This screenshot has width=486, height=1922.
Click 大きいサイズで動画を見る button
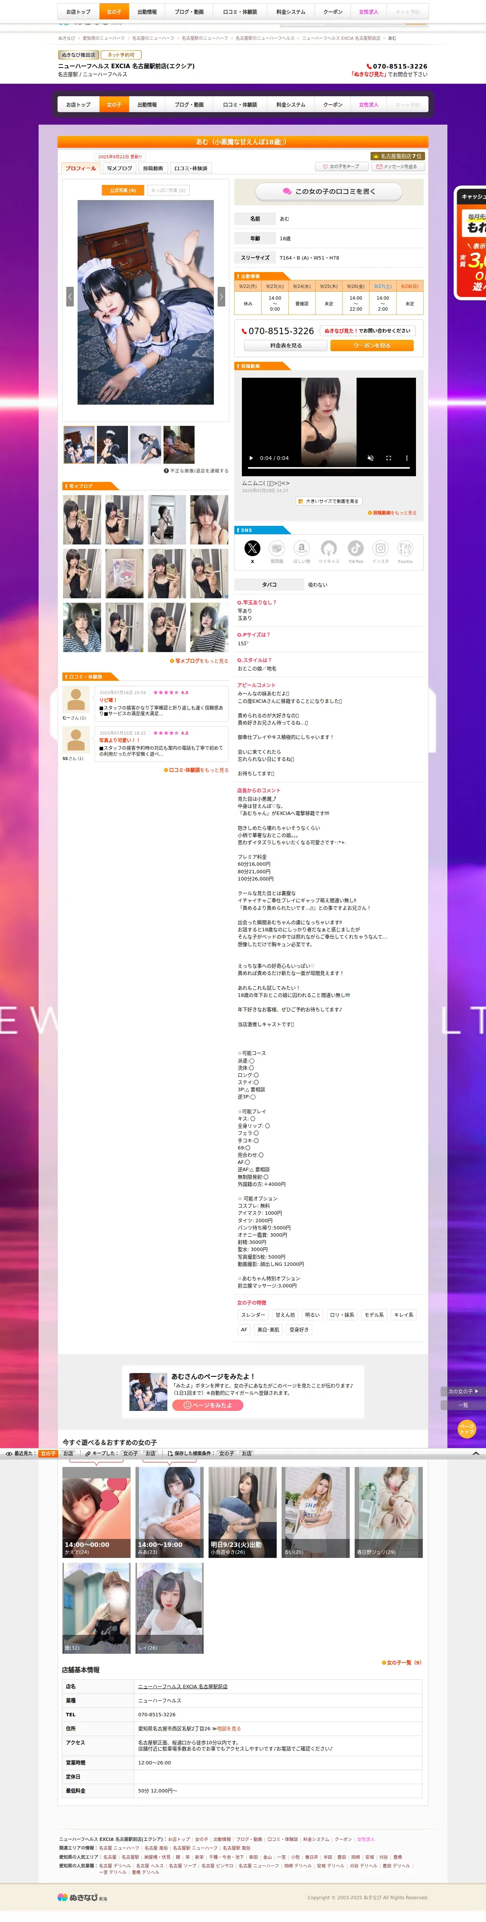[x=329, y=501]
